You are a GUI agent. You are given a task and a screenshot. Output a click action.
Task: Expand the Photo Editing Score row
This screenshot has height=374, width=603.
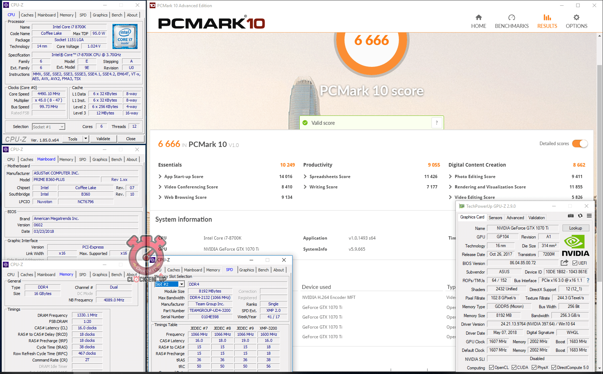point(450,177)
